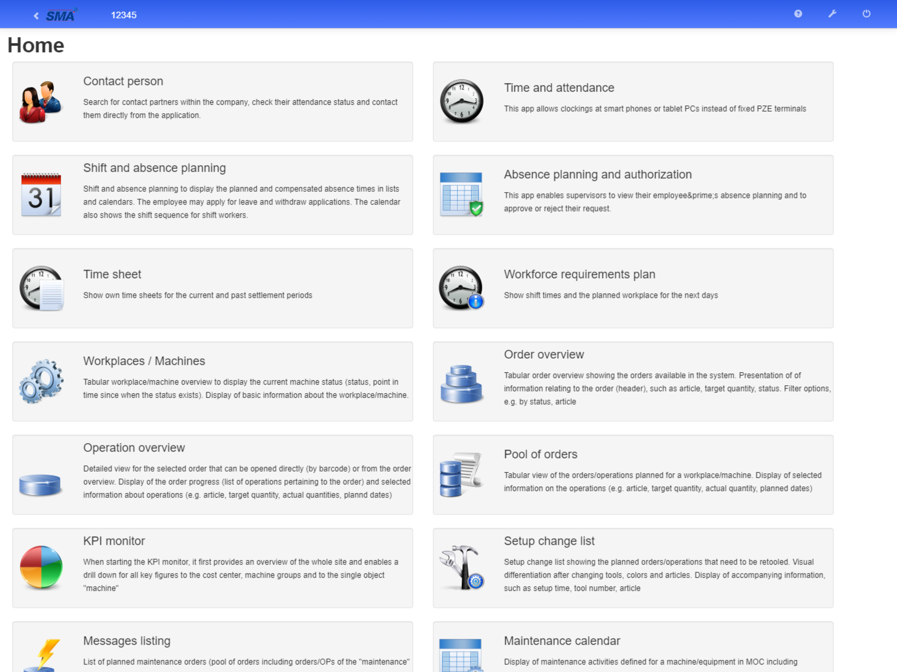Click the Workforce requirements clock-info icon
Viewport: 897px width, 672px height.
click(x=461, y=288)
